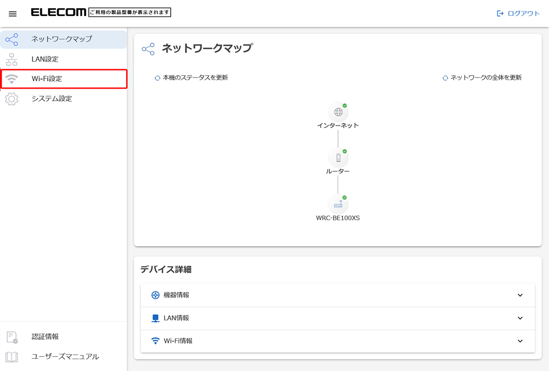Click the ユーザーズマニュアル book icon
Viewport: 549px width, 371px height.
coord(12,357)
